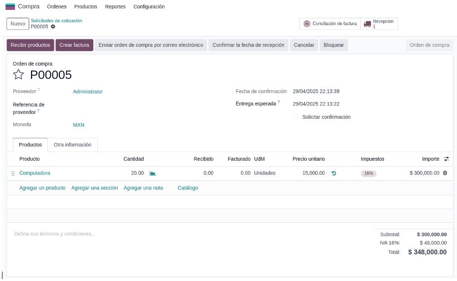Open the forecast chart icon next to quantity
This screenshot has width=457, height=281.
pyautogui.click(x=153, y=173)
